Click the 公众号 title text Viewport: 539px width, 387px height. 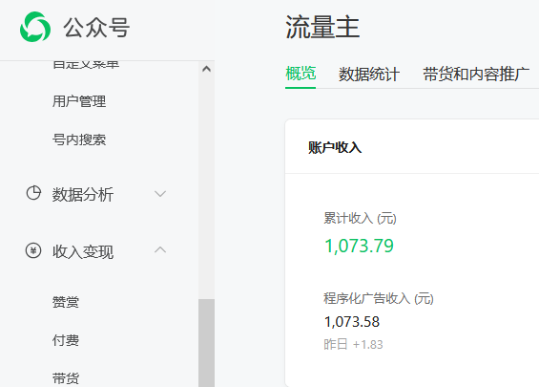[x=96, y=28]
